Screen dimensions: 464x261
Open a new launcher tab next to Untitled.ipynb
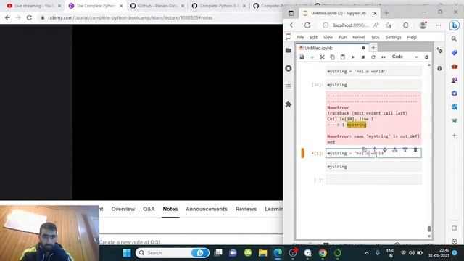[373, 48]
